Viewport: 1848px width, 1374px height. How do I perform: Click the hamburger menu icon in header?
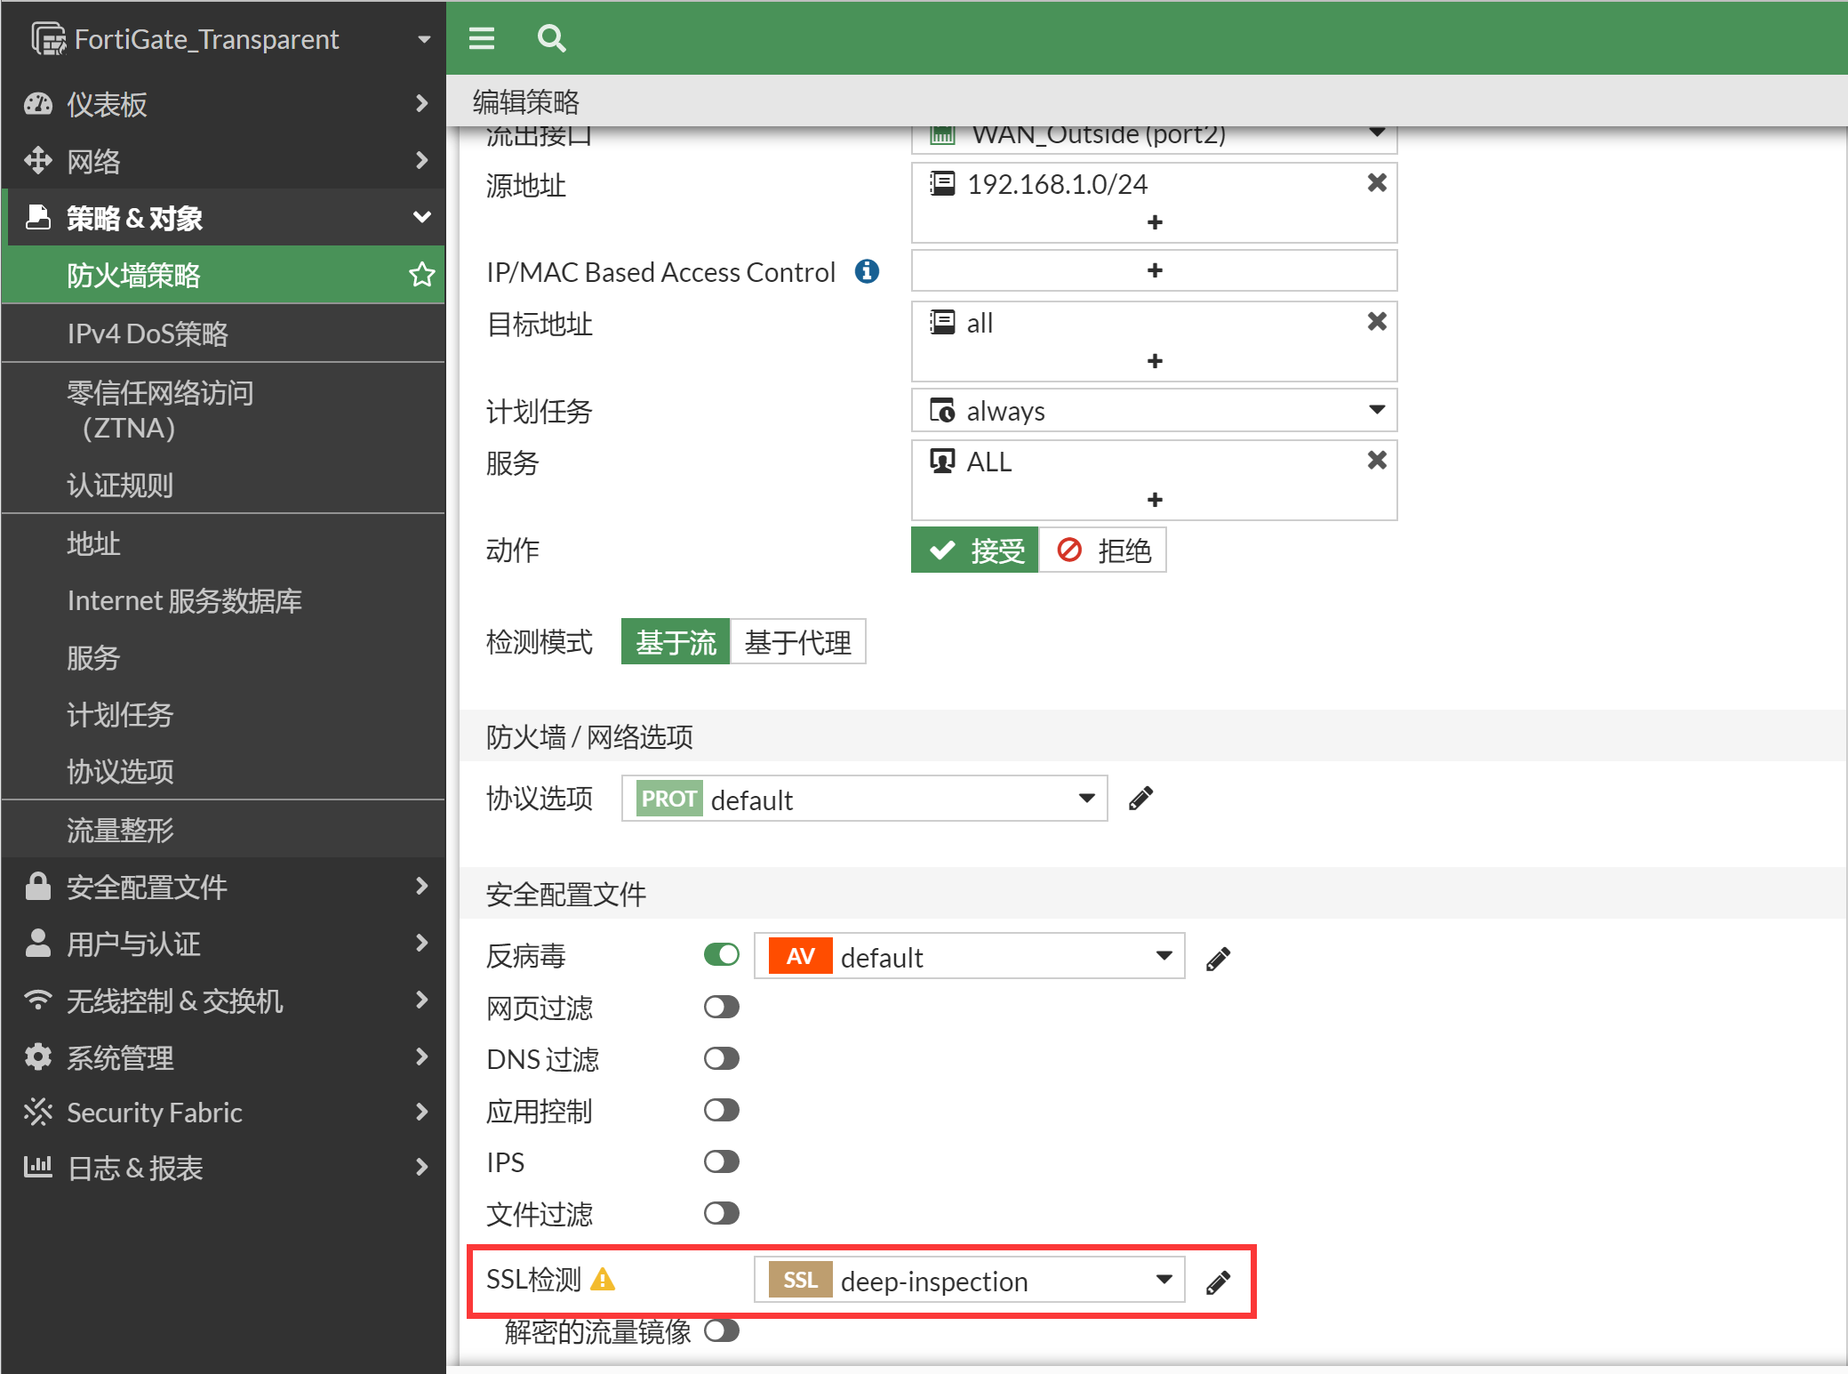pos(481,38)
